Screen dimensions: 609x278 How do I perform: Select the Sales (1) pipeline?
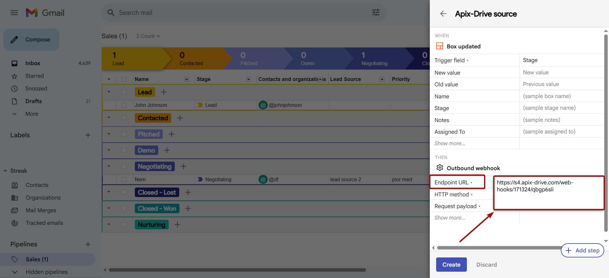[48, 259]
